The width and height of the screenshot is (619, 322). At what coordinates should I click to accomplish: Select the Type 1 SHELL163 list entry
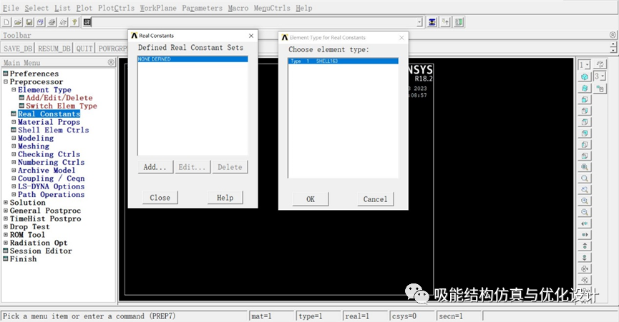pyautogui.click(x=343, y=61)
